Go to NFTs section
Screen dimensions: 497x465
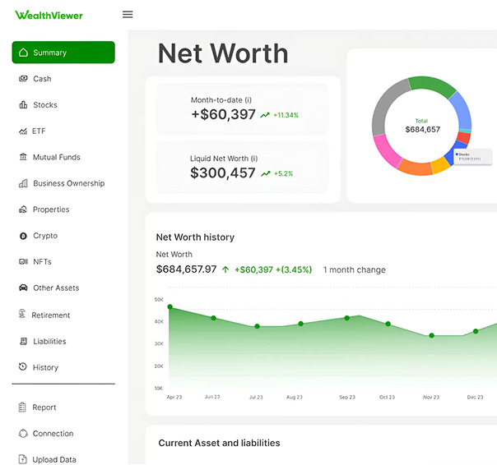tap(42, 262)
